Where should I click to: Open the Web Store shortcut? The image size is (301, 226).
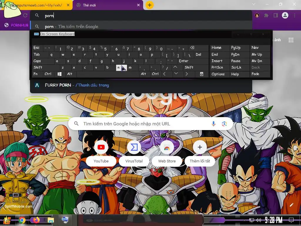pos(167,153)
